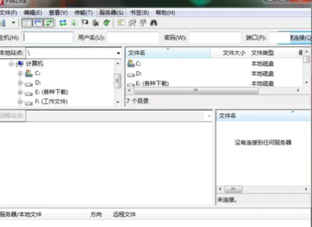The height and width of the screenshot is (227, 312).
Task: Disconnect from the current server icon
Action: tap(95, 23)
